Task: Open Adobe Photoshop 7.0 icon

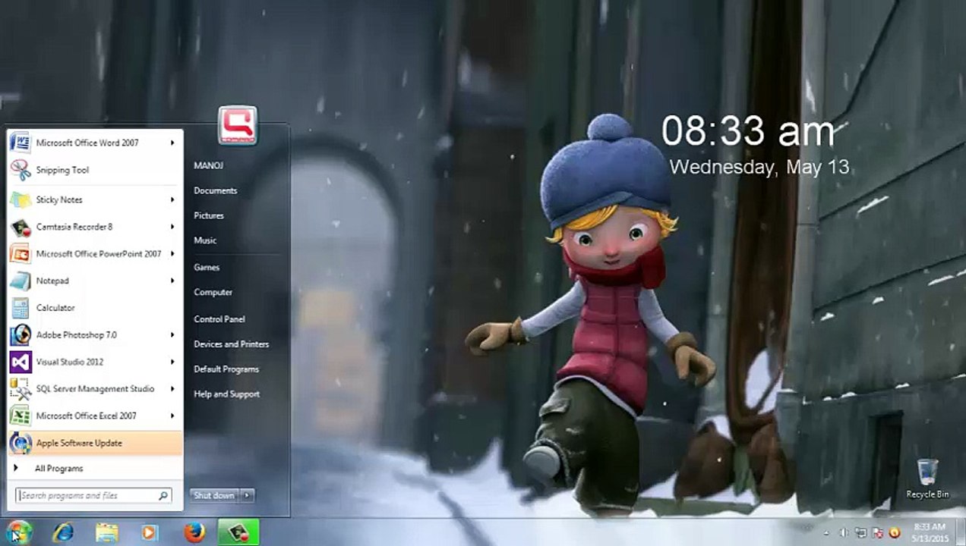Action: [x=21, y=334]
